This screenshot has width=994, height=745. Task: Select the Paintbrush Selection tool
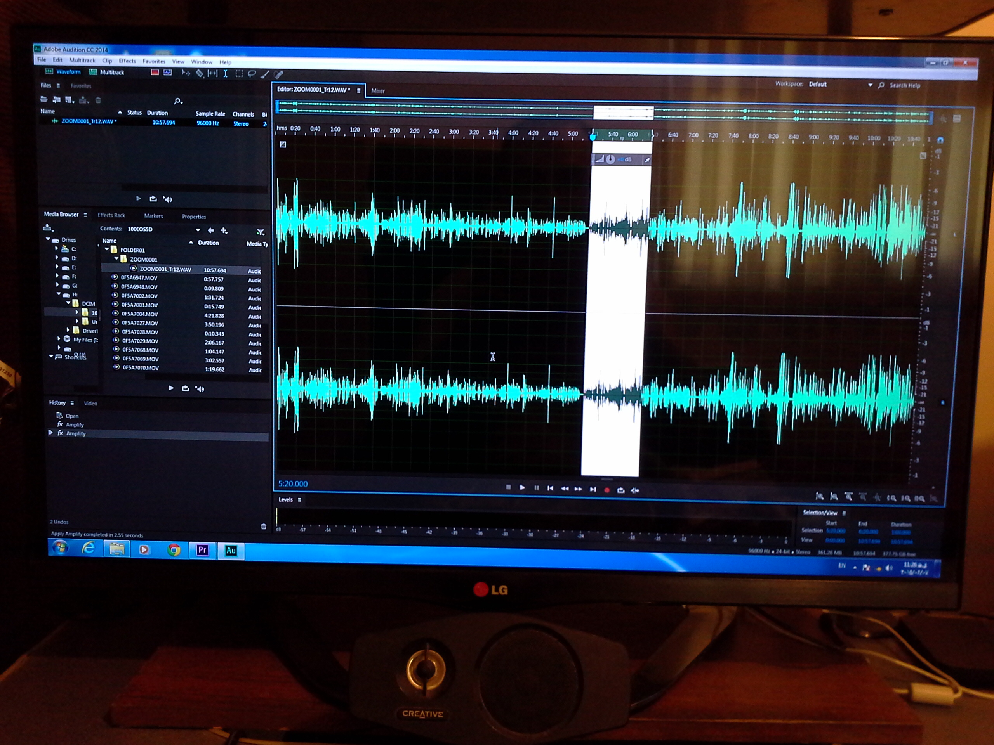[265, 74]
